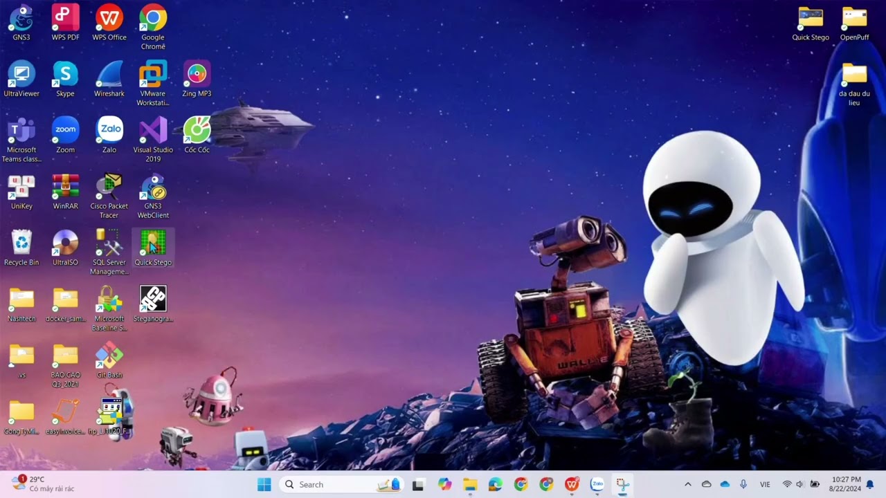Open the OpenPuff folder
The image size is (886, 498).
tap(854, 20)
